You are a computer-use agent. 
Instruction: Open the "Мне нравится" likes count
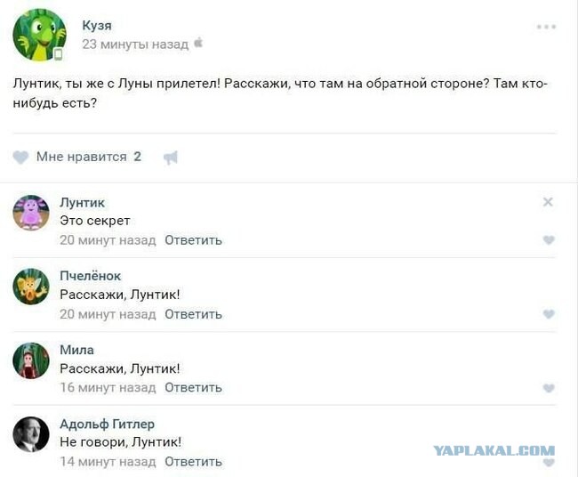click(x=137, y=157)
